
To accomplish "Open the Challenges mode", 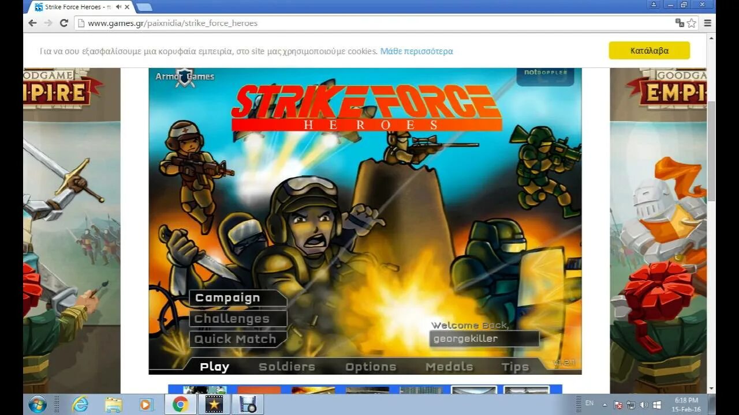I will (x=237, y=319).
